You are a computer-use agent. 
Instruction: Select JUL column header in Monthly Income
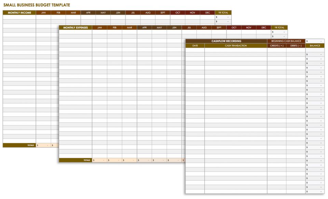tap(133, 13)
